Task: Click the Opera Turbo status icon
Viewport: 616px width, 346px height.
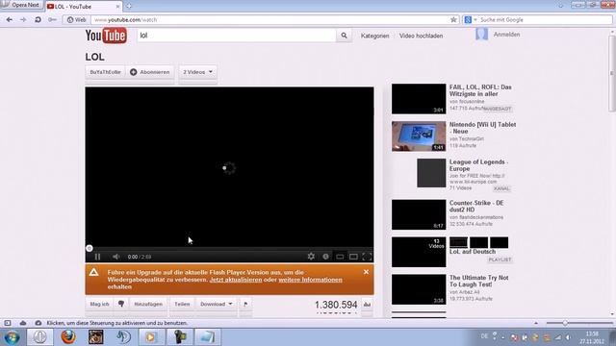Action: pos(38,323)
